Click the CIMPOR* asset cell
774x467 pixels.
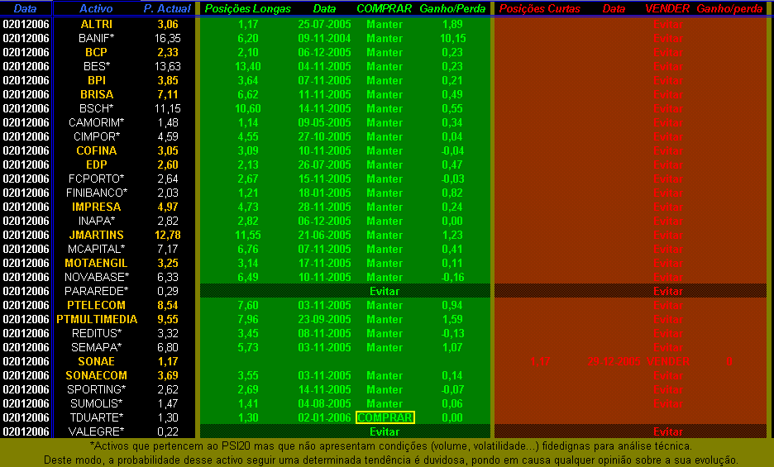(x=96, y=136)
